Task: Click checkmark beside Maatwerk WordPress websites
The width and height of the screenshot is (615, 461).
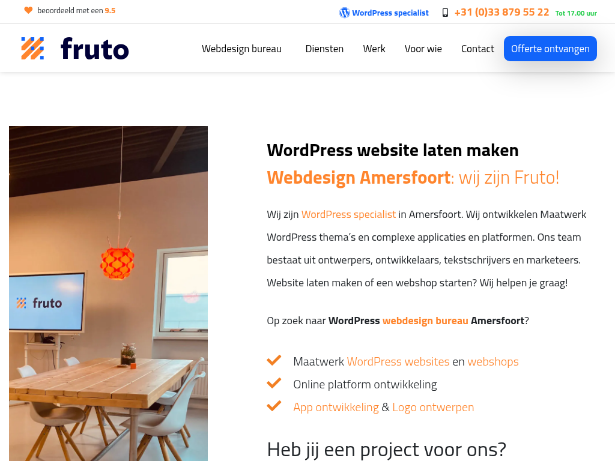Action: click(x=274, y=360)
